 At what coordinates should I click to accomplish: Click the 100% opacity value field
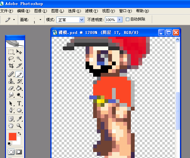pos(111,20)
